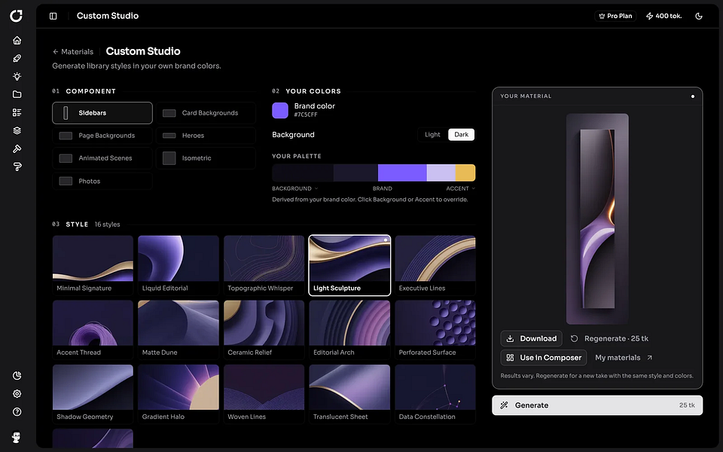Screen dimensions: 723x452
Task: Open settings gear in sidebar
Action: click(17, 393)
